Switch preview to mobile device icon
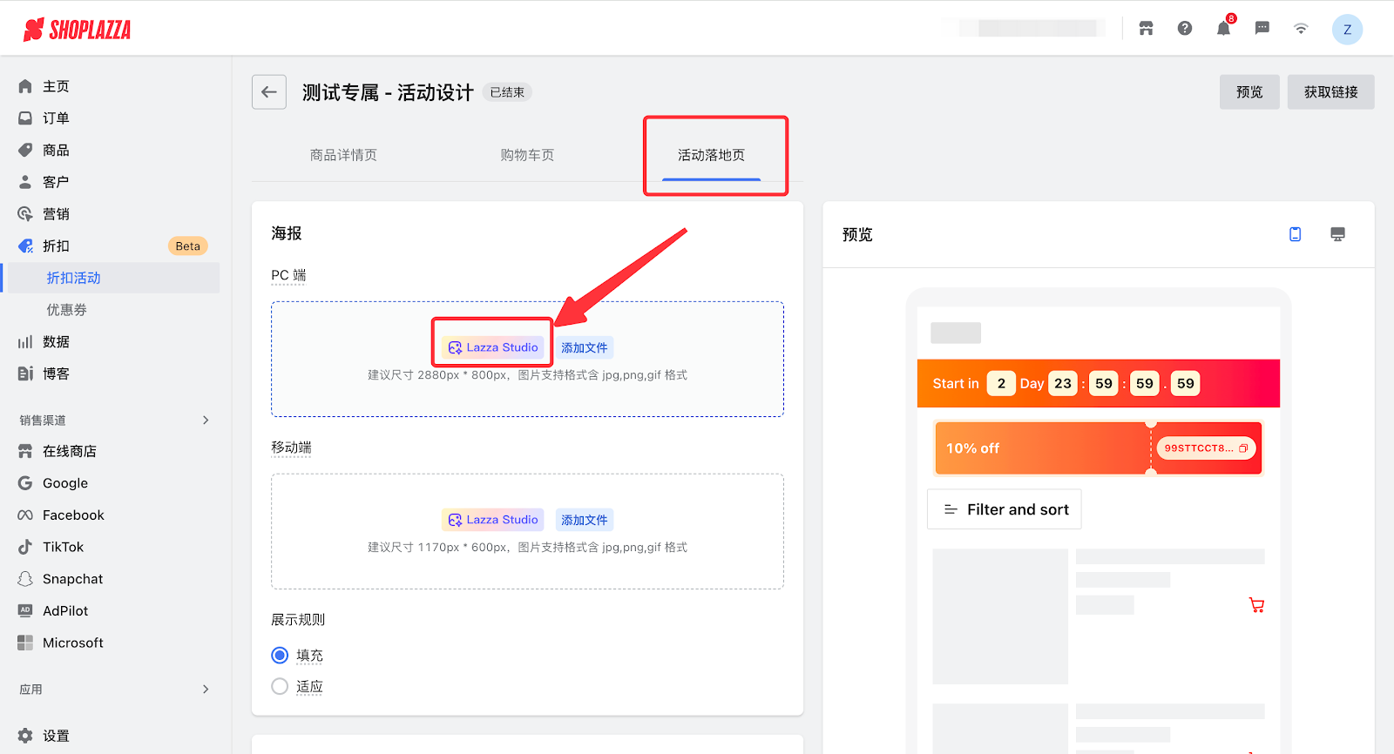Viewport: 1394px width, 754px height. pos(1296,234)
